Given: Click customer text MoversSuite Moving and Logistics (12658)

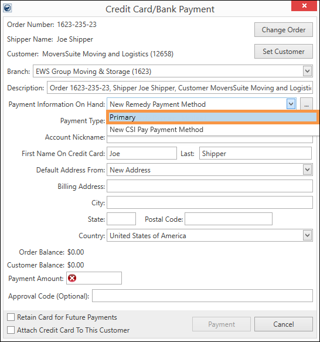Looking at the screenshot, I should click(x=108, y=54).
